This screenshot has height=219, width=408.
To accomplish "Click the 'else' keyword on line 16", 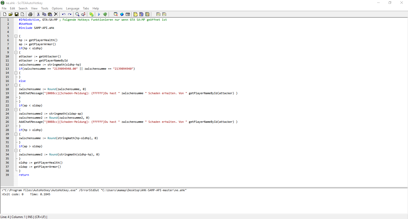I will (22, 81).
